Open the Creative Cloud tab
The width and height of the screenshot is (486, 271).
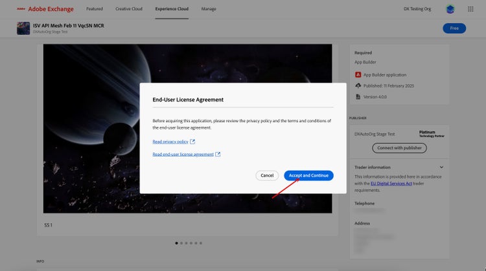tap(129, 9)
